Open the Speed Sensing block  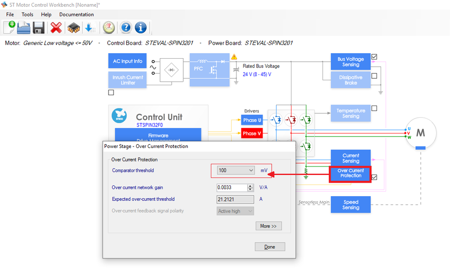351,204
